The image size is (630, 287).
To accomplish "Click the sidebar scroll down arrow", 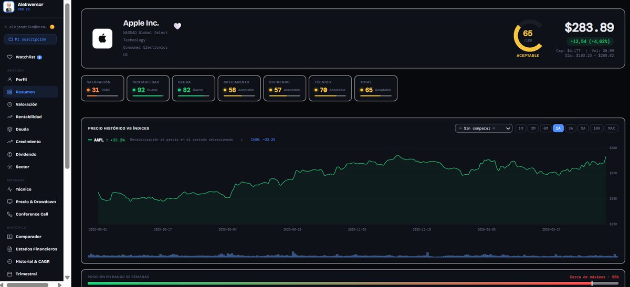I will click(x=67, y=278).
